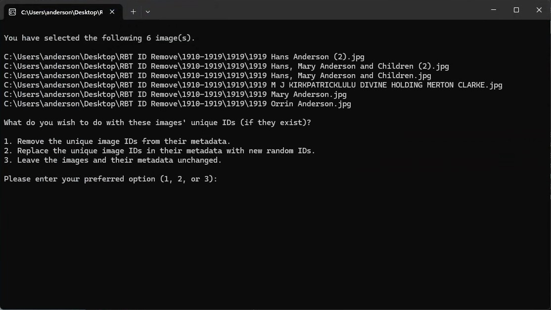The image size is (551, 310).
Task: Click option 2 'Replace the unique image IDs'
Action: (159, 151)
